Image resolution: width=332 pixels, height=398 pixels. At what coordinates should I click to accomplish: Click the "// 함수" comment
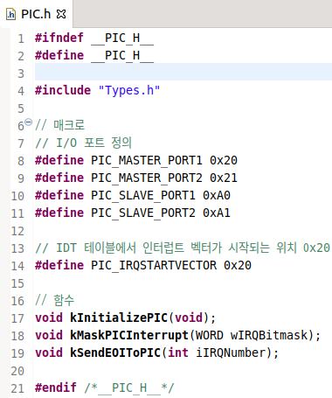tap(55, 300)
